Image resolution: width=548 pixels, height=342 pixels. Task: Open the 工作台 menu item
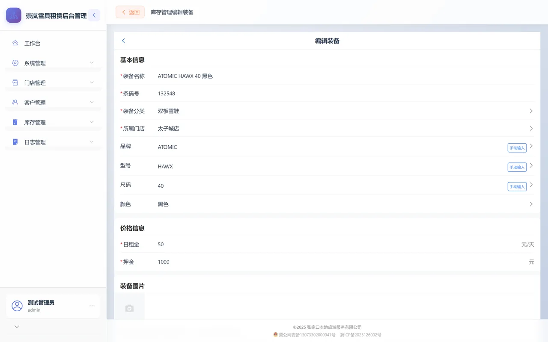[53, 43]
